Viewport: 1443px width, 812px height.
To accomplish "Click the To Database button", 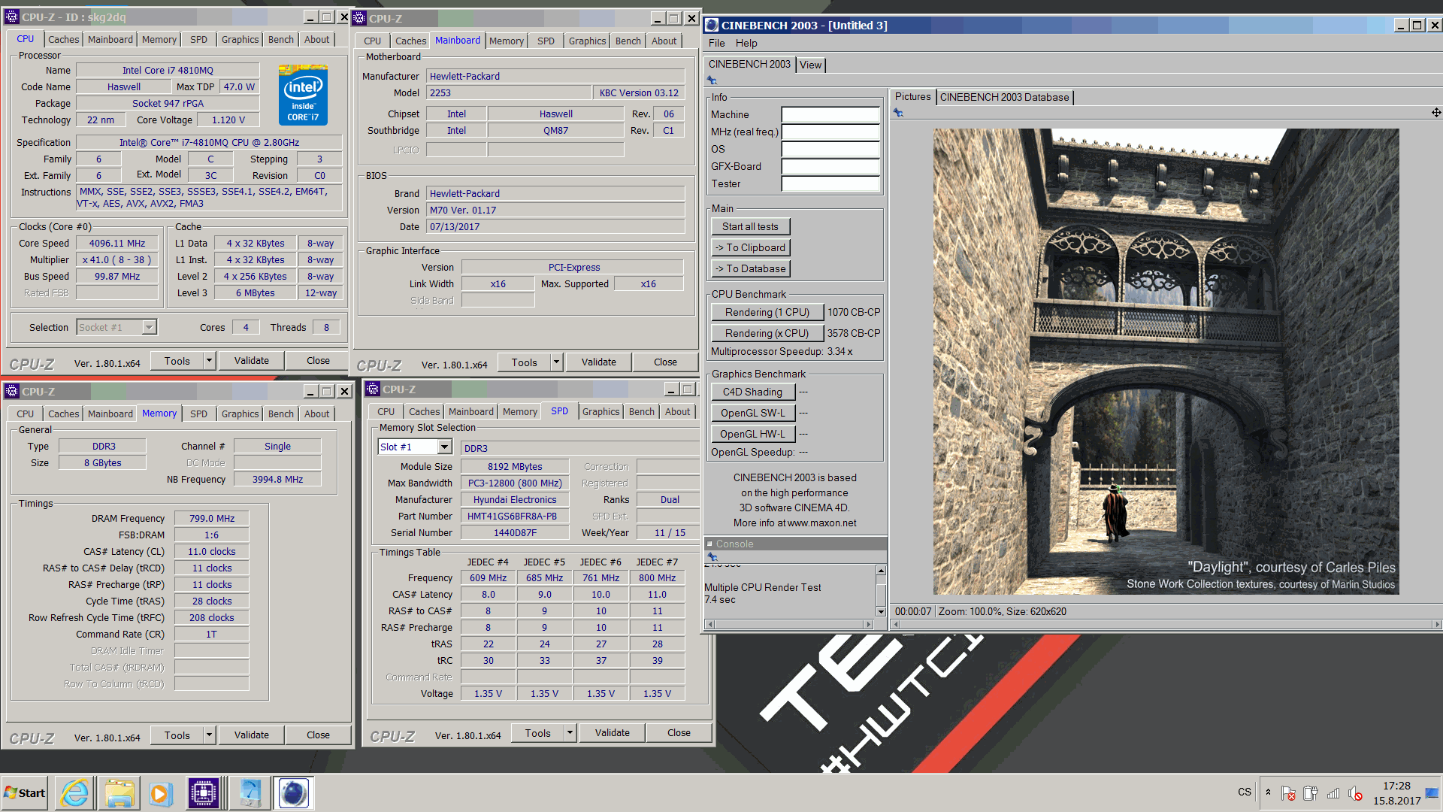I will tap(750, 268).
